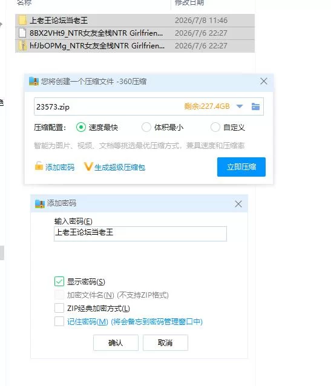This screenshot has height=386, width=331.
Task: Click yellow folder icon of 上老王论坛当老王
Action: (22, 20)
